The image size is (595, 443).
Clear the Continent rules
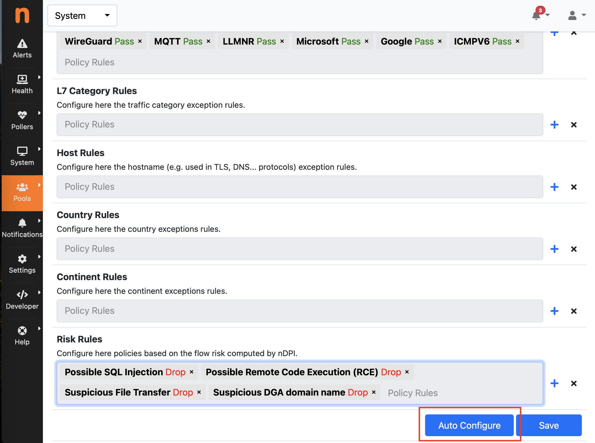coord(574,311)
